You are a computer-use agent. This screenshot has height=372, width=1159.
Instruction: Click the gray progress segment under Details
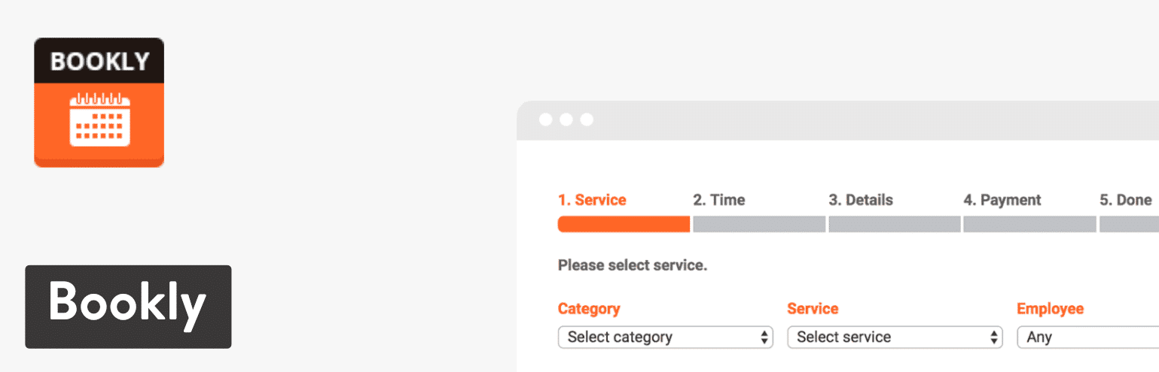pyautogui.click(x=894, y=224)
